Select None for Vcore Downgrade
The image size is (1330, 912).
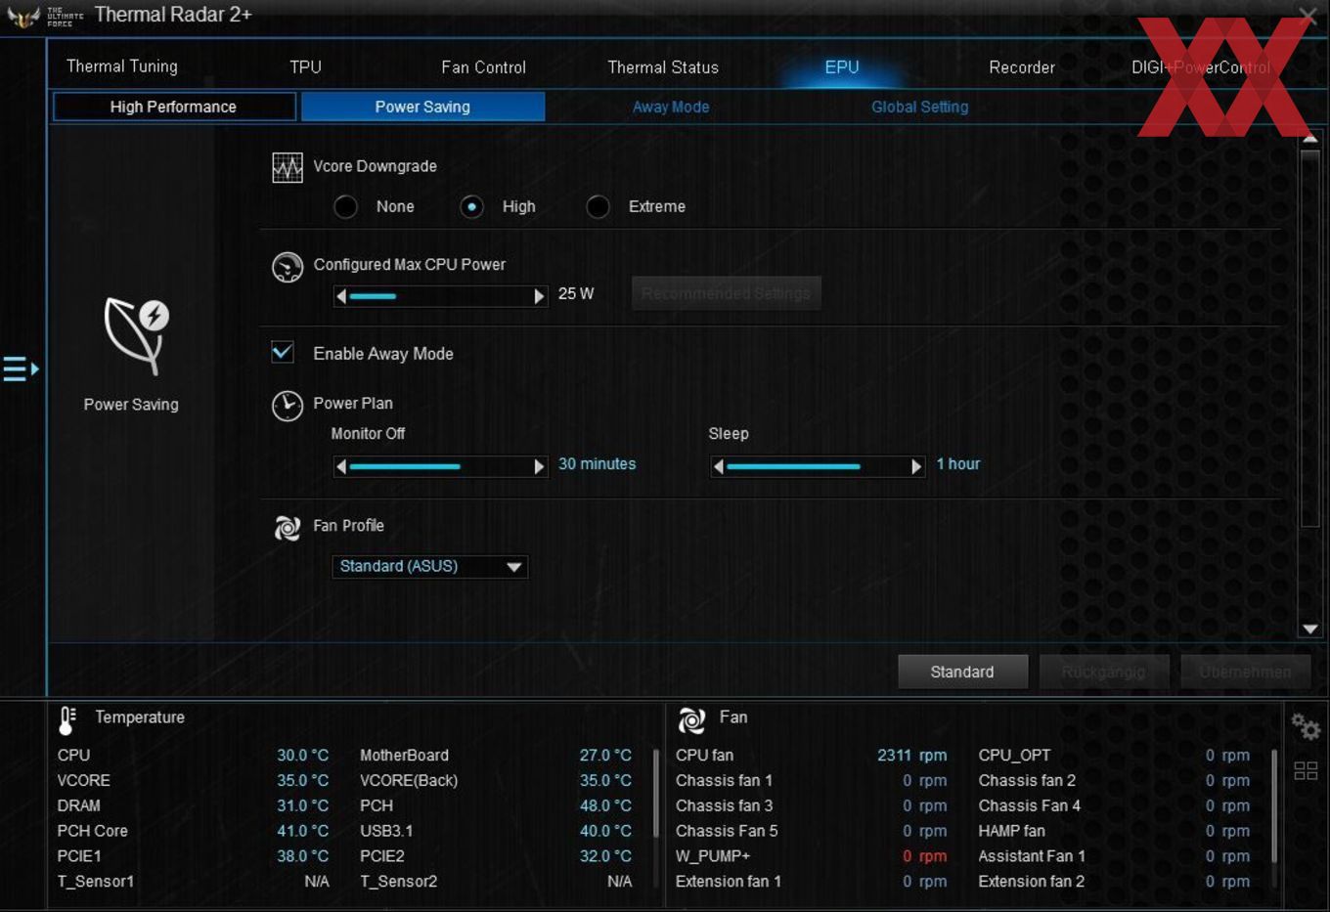[345, 207]
